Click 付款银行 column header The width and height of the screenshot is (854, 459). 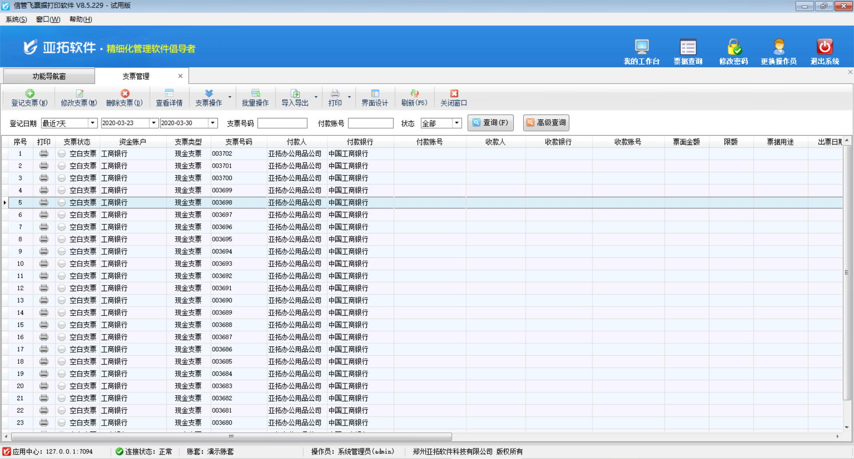[360, 142]
